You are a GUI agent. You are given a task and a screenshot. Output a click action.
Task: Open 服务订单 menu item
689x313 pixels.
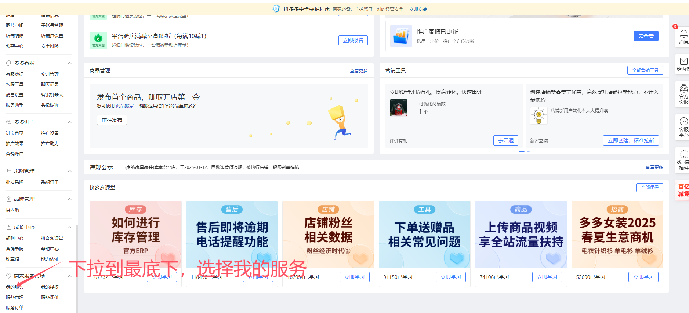(15, 308)
